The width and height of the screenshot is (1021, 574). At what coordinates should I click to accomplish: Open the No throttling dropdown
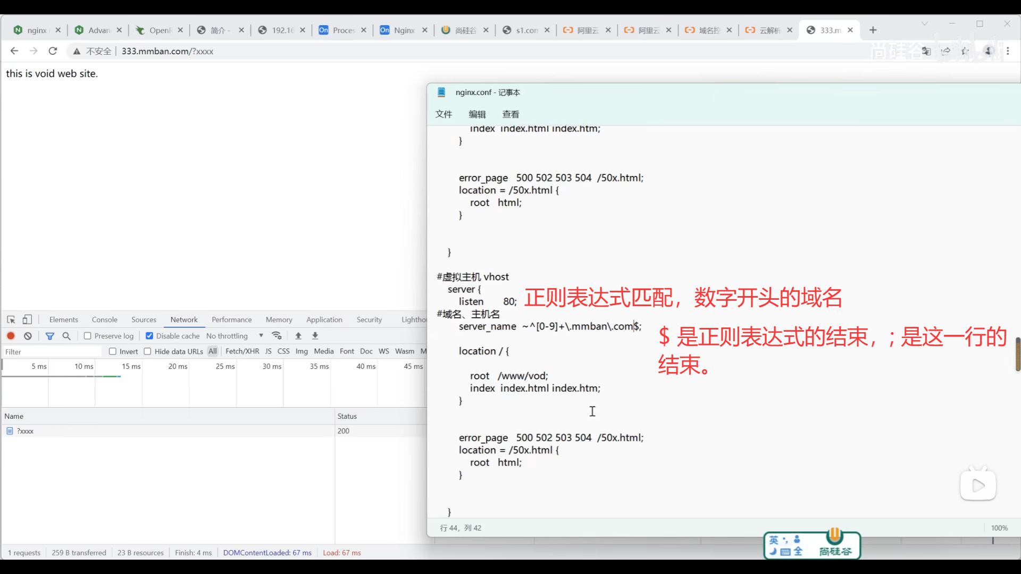coord(235,336)
